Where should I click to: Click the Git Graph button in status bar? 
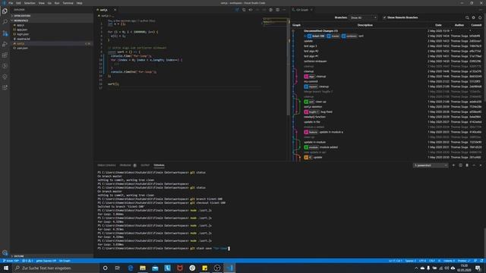pos(65,261)
